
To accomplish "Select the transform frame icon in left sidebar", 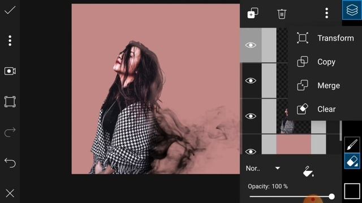I will [x=10, y=101].
